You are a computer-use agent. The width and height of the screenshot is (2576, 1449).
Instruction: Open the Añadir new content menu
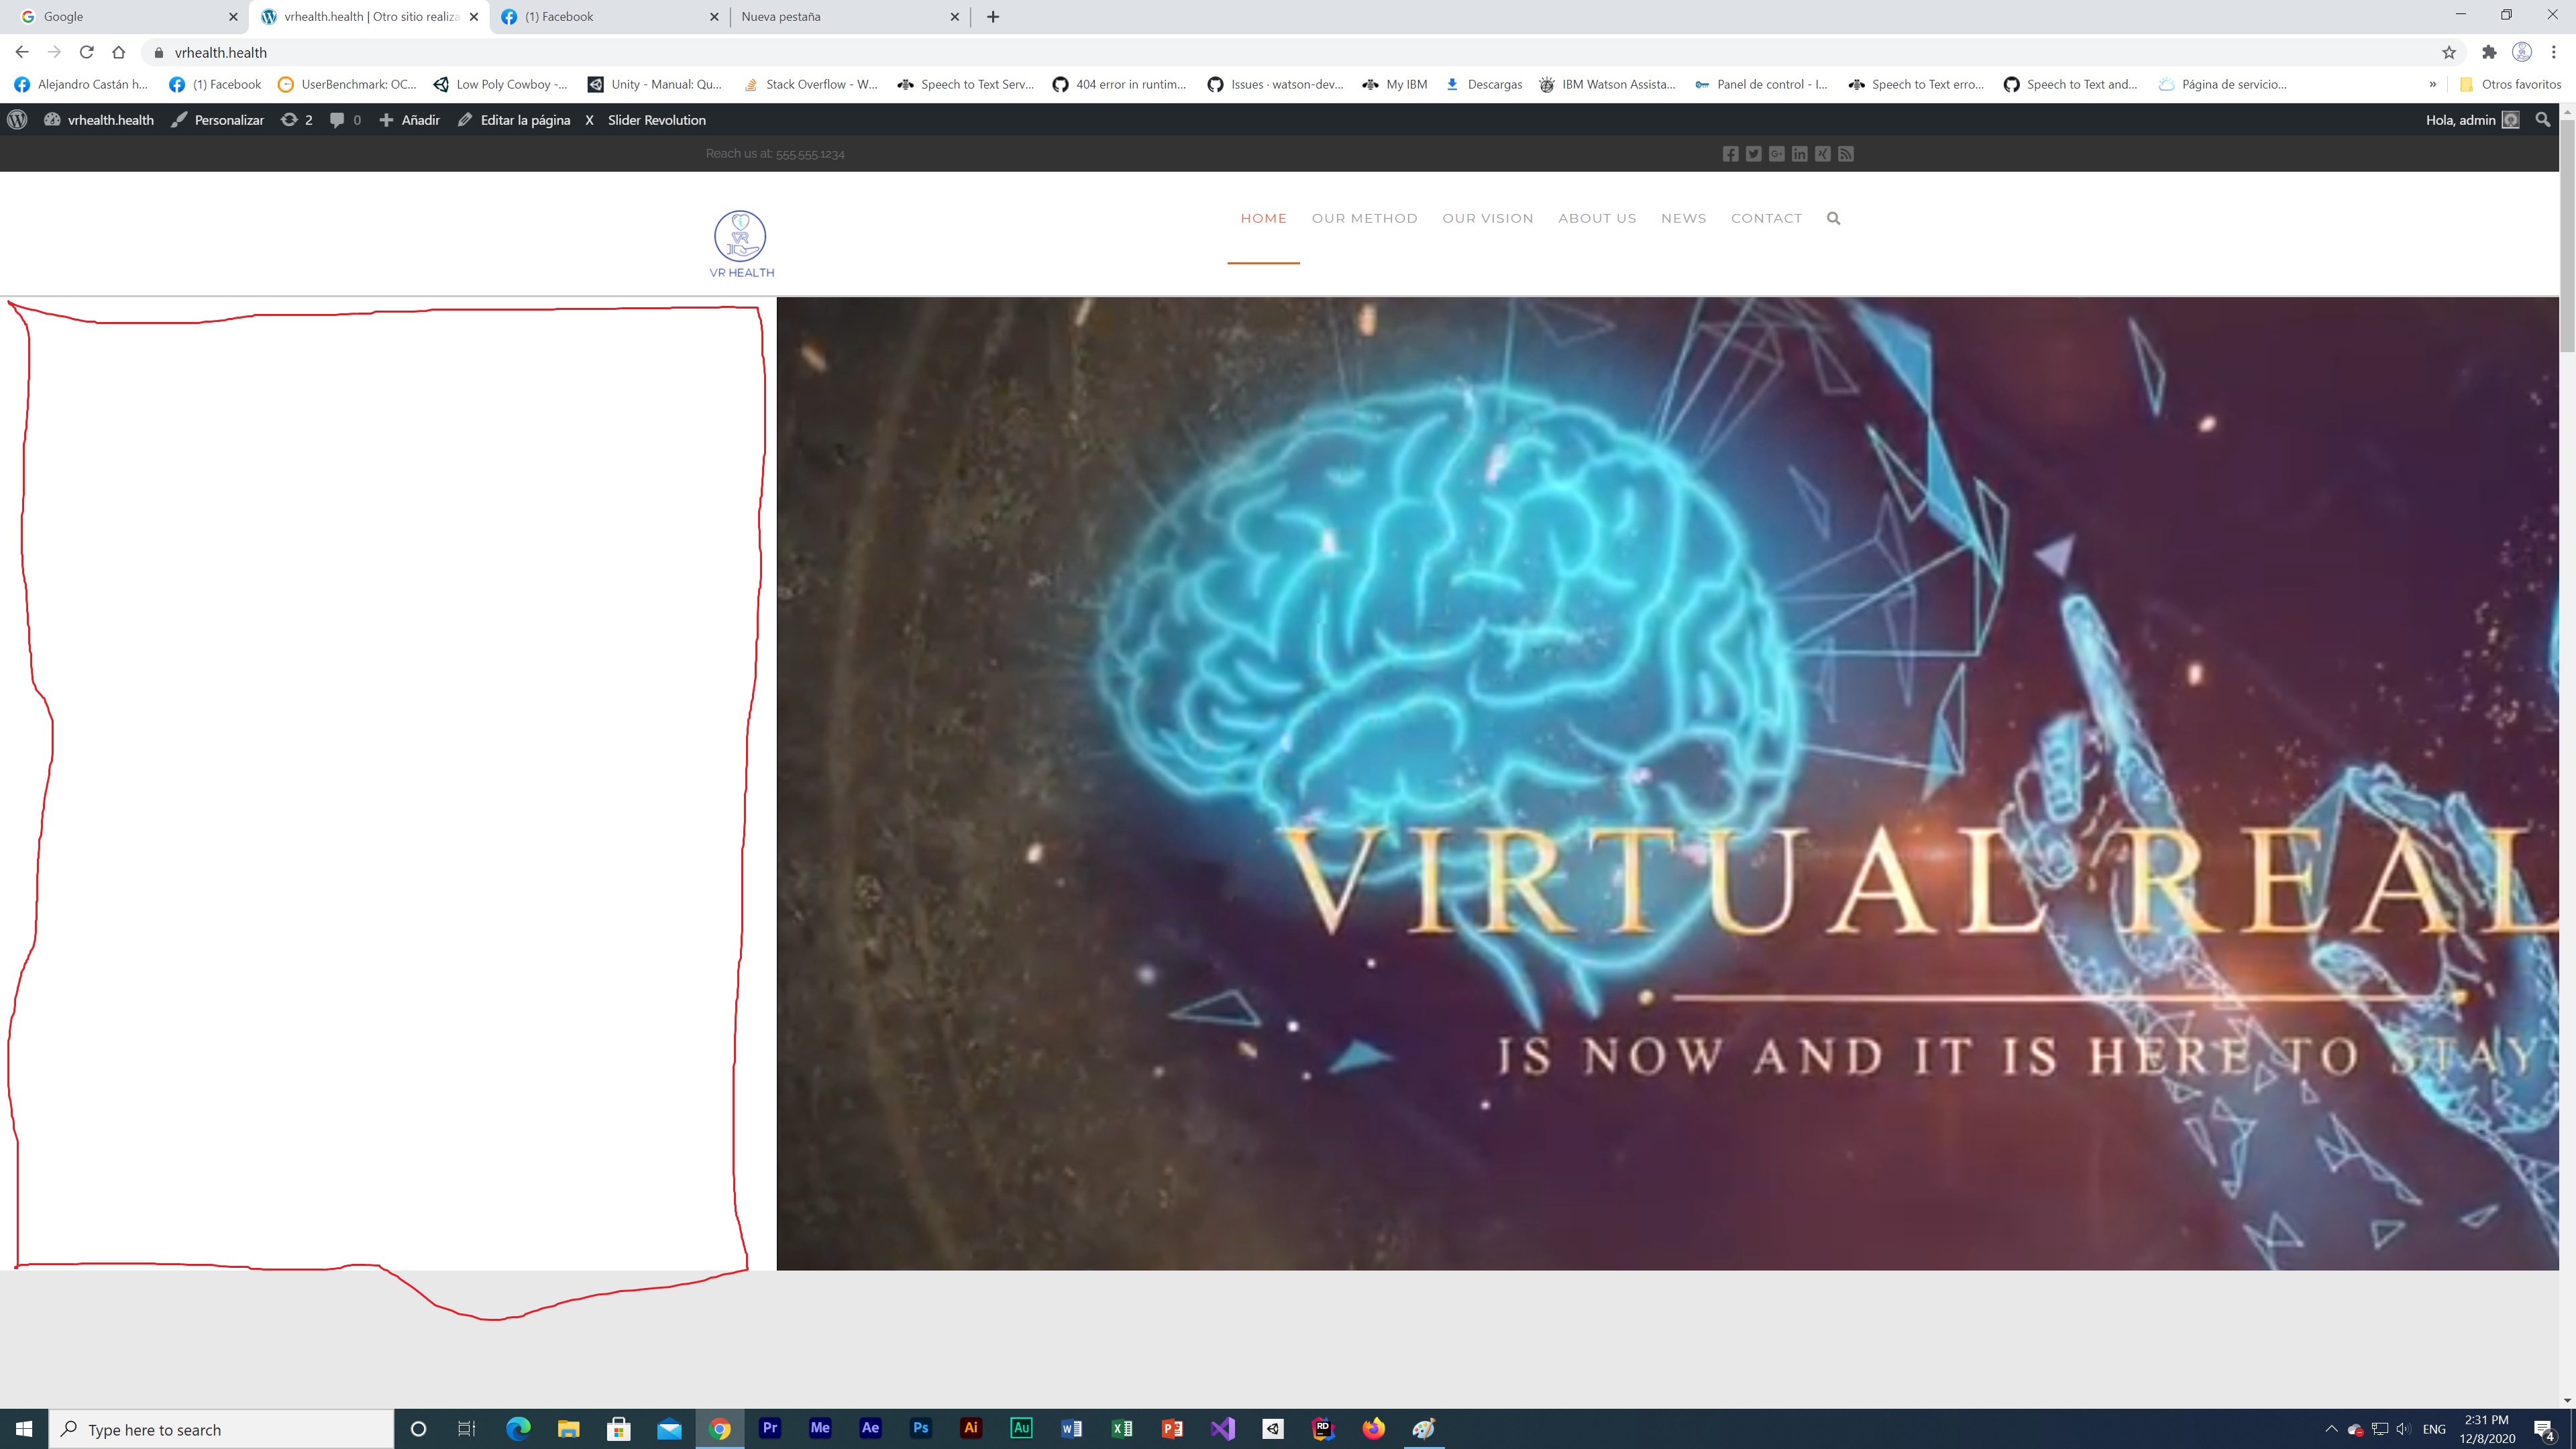[x=409, y=120]
